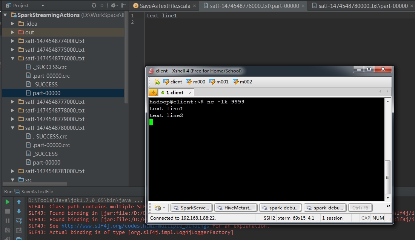Click Xshell tab scroll right arrow
Screen dimensions: 415x240
click(387, 91)
